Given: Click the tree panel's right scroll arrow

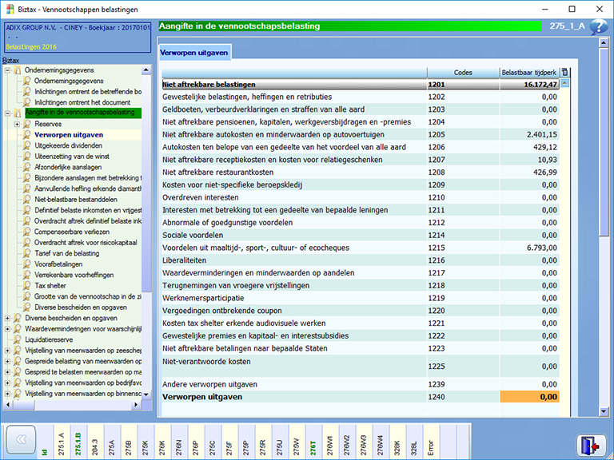Looking at the screenshot, I should click(136, 405).
